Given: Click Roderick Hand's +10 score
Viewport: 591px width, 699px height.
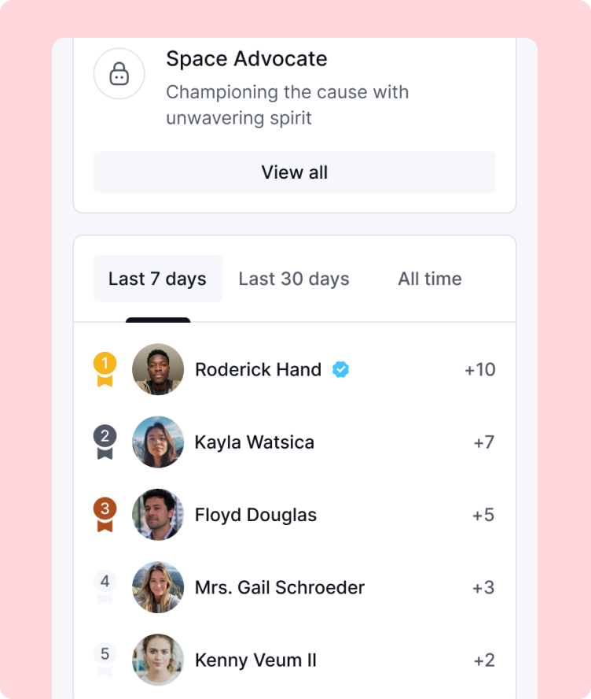Looking at the screenshot, I should 479,369.
